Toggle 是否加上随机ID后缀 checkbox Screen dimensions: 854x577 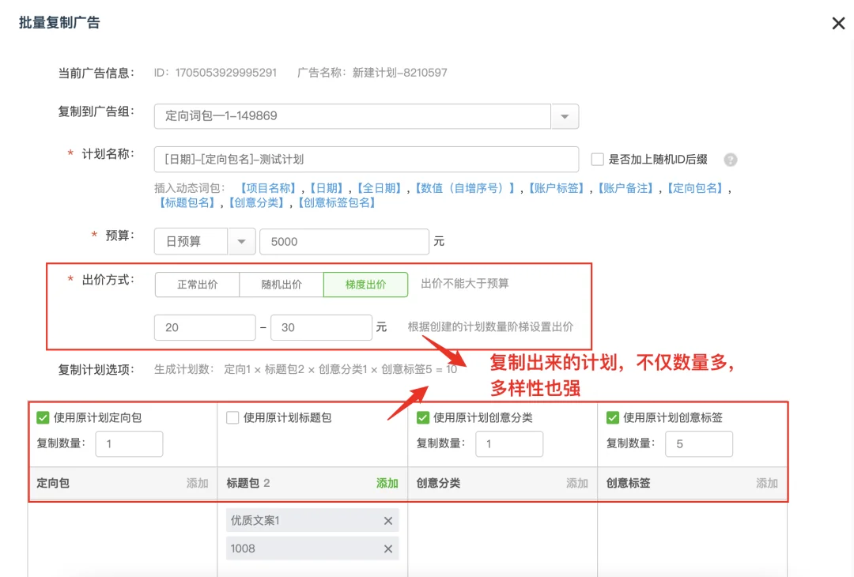(598, 160)
